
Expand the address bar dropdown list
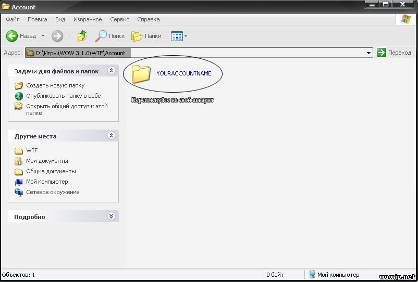click(x=369, y=53)
